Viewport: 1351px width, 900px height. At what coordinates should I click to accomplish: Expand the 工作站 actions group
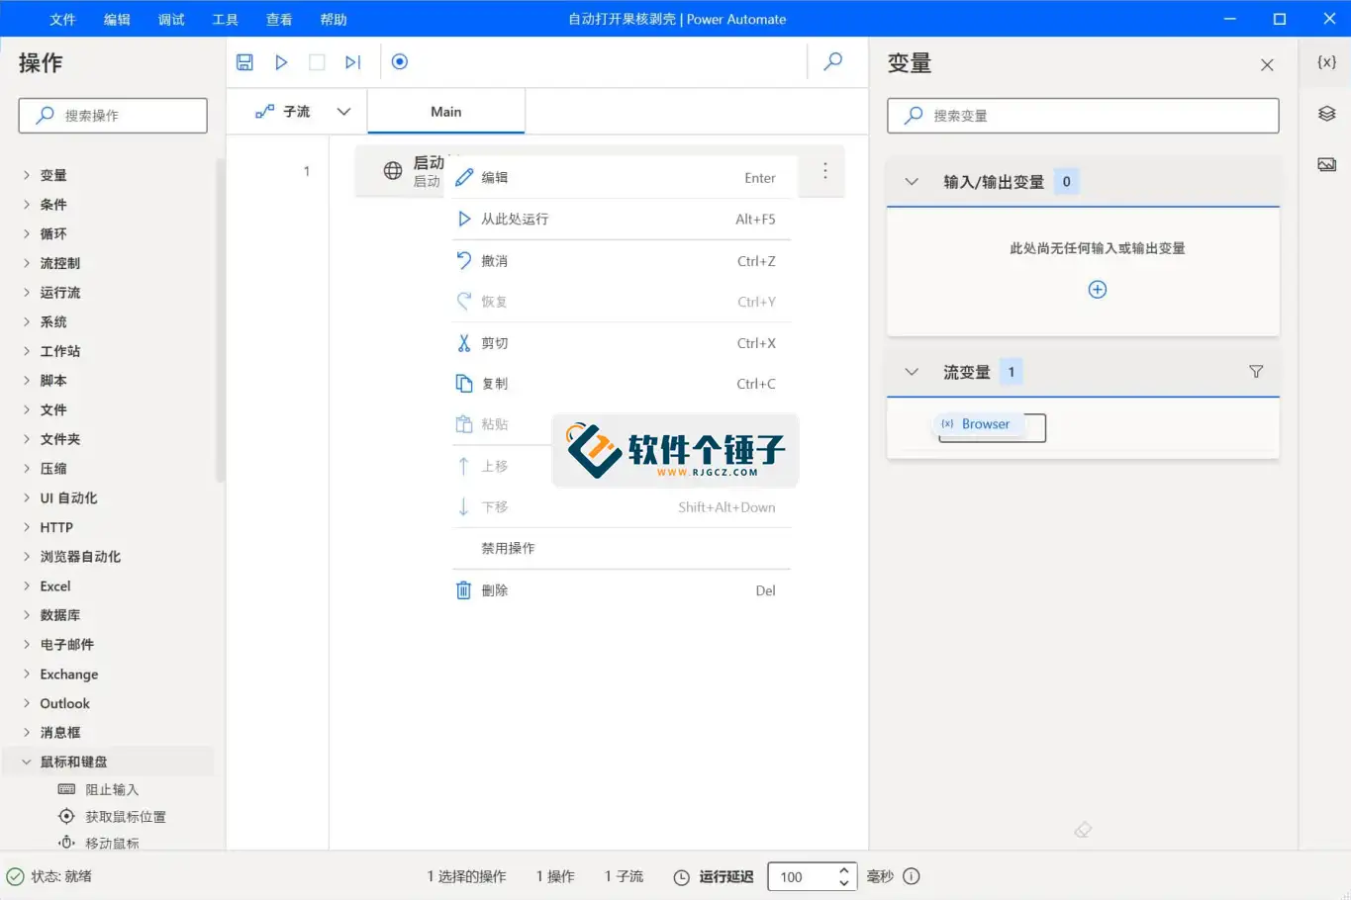click(x=27, y=351)
